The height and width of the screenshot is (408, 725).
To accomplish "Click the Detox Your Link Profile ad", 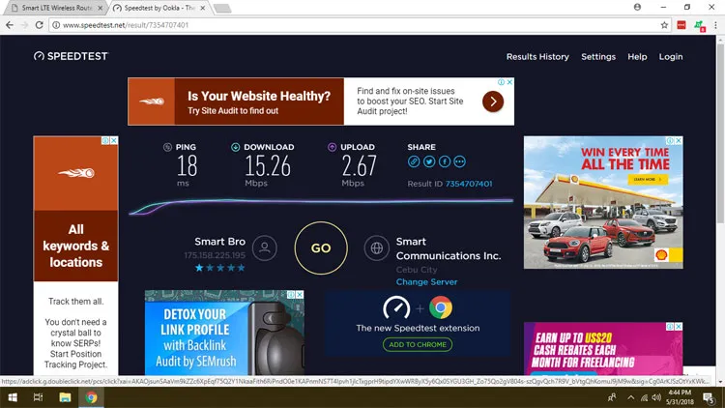I will click(224, 333).
